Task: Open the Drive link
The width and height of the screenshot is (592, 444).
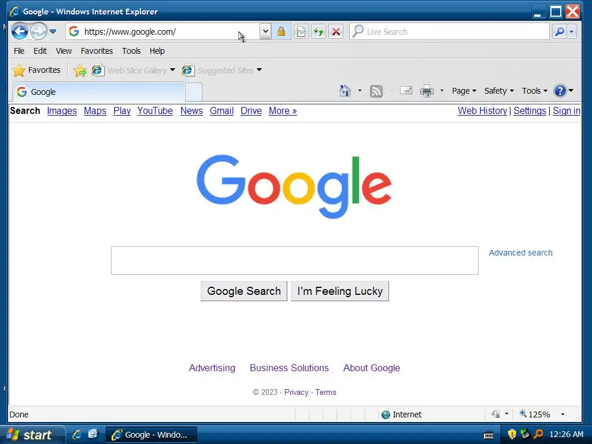Action: coord(251,111)
